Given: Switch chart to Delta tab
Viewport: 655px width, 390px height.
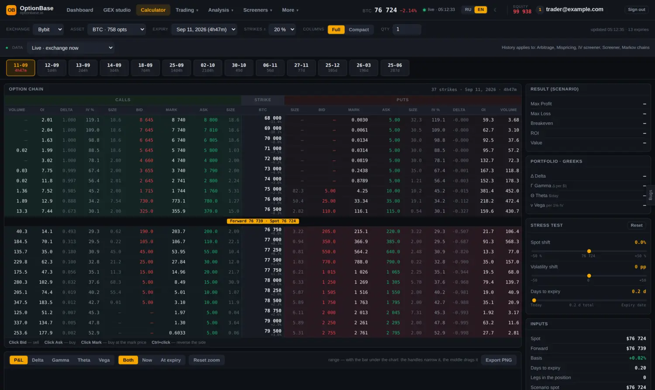Looking at the screenshot, I should point(38,360).
